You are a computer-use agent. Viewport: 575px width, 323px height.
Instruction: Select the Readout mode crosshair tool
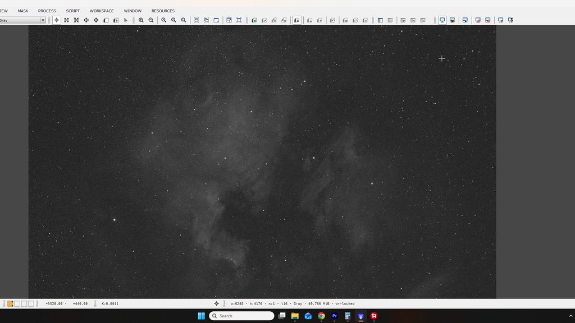tap(57, 20)
